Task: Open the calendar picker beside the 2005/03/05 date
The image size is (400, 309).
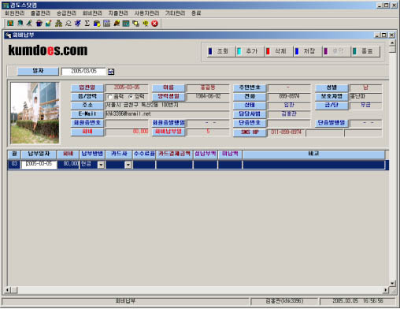Action: [x=111, y=72]
